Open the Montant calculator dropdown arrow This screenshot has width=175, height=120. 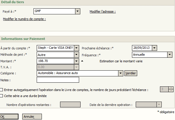click(x=77, y=61)
